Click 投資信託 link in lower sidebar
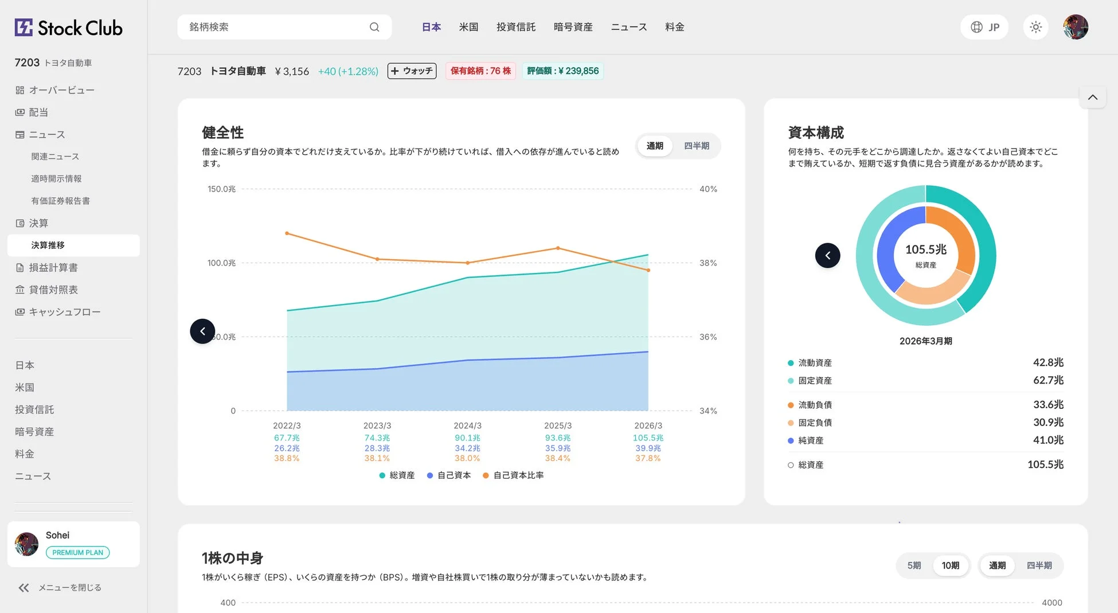 point(34,409)
